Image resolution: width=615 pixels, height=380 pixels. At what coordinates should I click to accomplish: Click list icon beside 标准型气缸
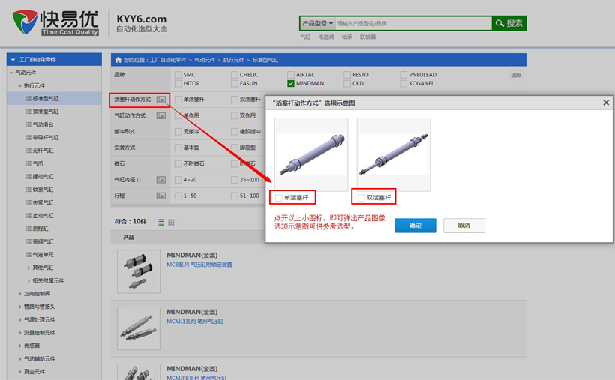click(28, 98)
